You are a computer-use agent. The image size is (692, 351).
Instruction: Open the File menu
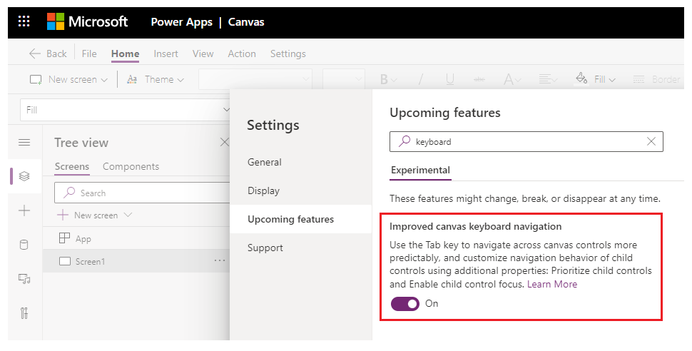pyautogui.click(x=89, y=54)
